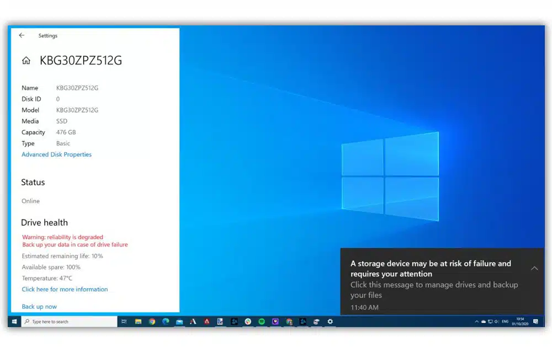
Task: Open Advanced Disk Properties link
Action: pos(56,154)
